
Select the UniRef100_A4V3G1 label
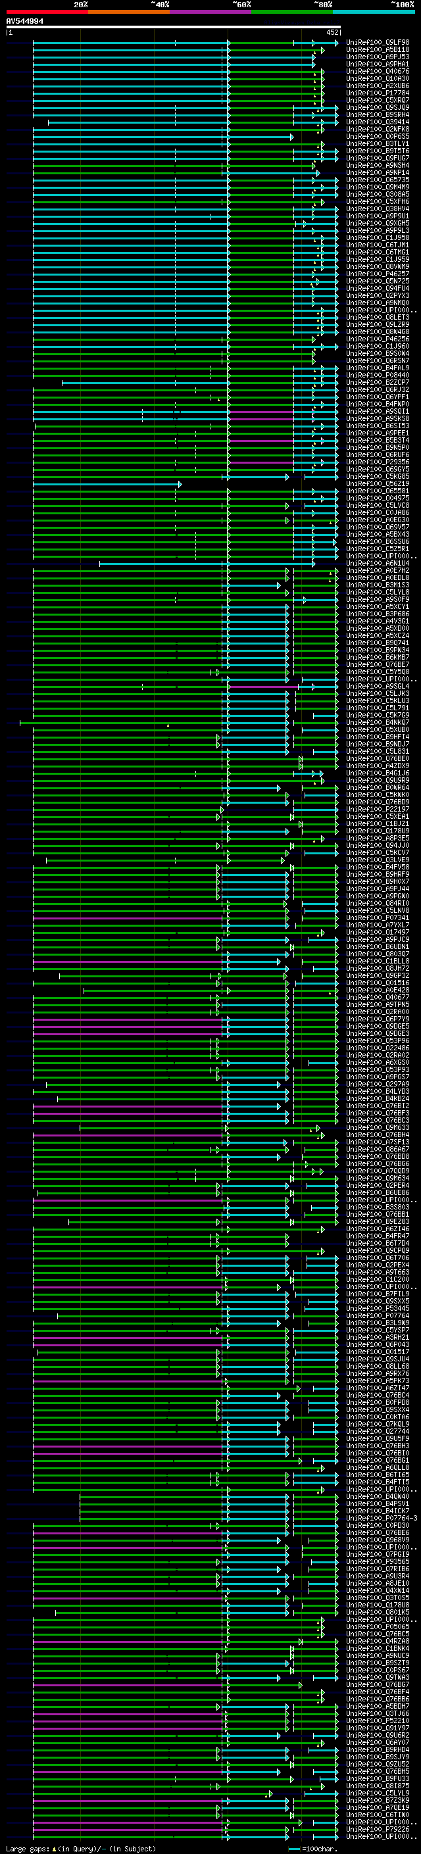(378, 621)
